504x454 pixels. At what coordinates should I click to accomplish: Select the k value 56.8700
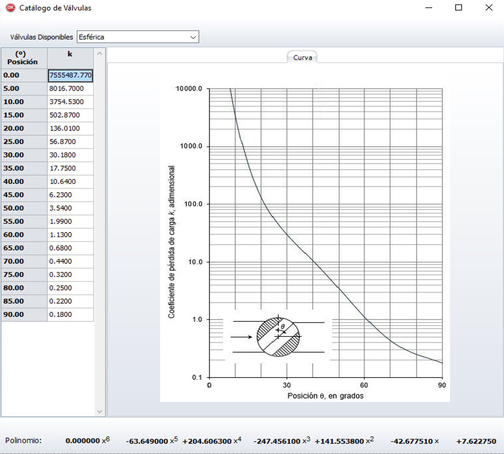pyautogui.click(x=70, y=142)
